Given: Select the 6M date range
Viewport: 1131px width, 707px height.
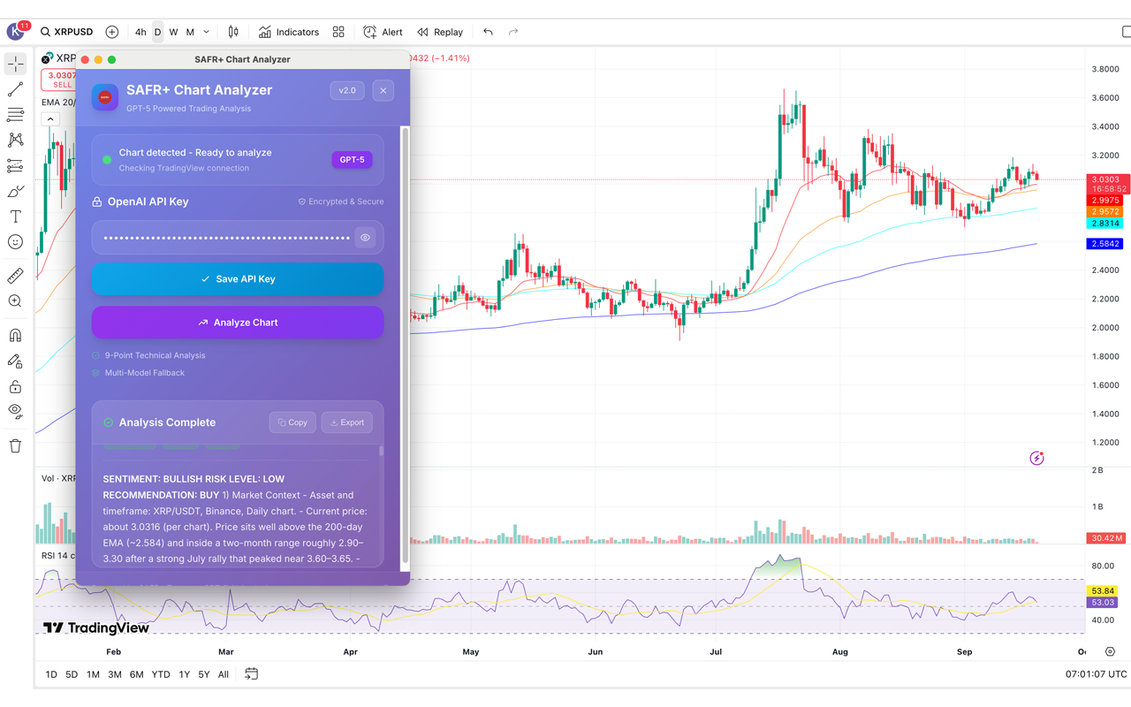Looking at the screenshot, I should [x=136, y=674].
